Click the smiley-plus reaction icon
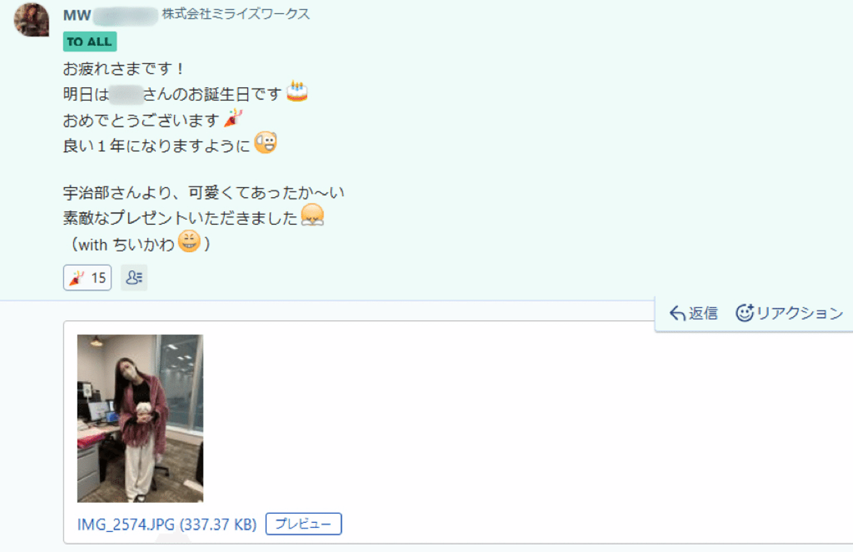Viewport: 853px width, 552px height. (745, 313)
